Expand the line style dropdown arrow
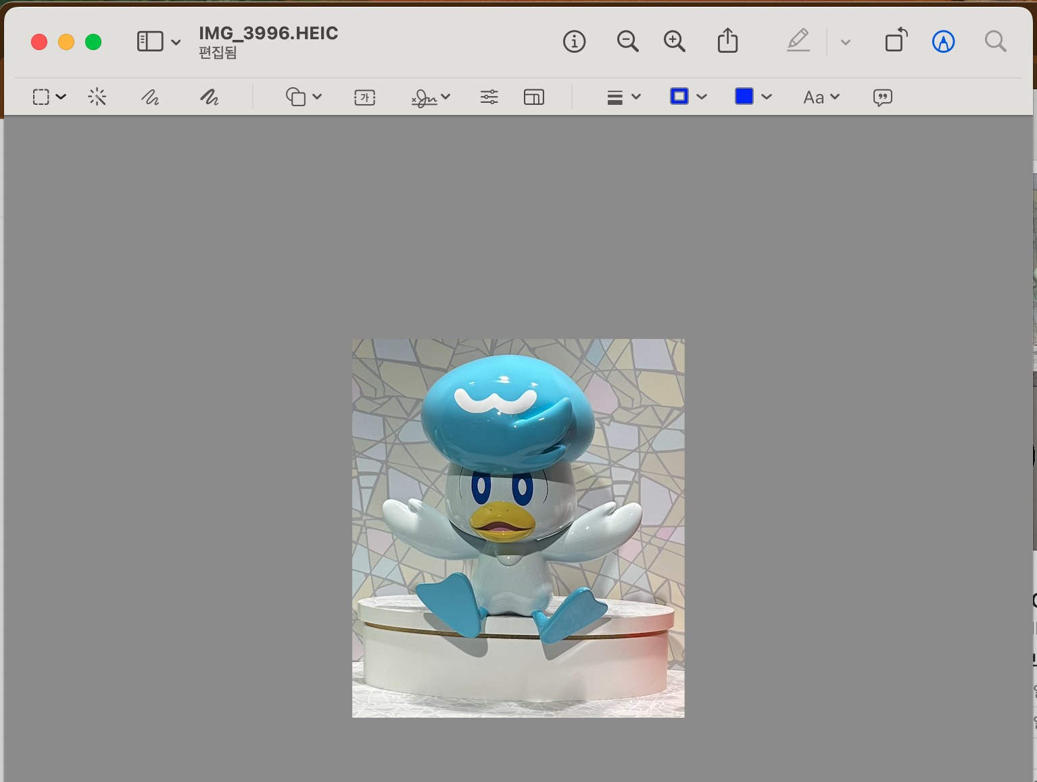This screenshot has width=1037, height=782. pos(636,97)
